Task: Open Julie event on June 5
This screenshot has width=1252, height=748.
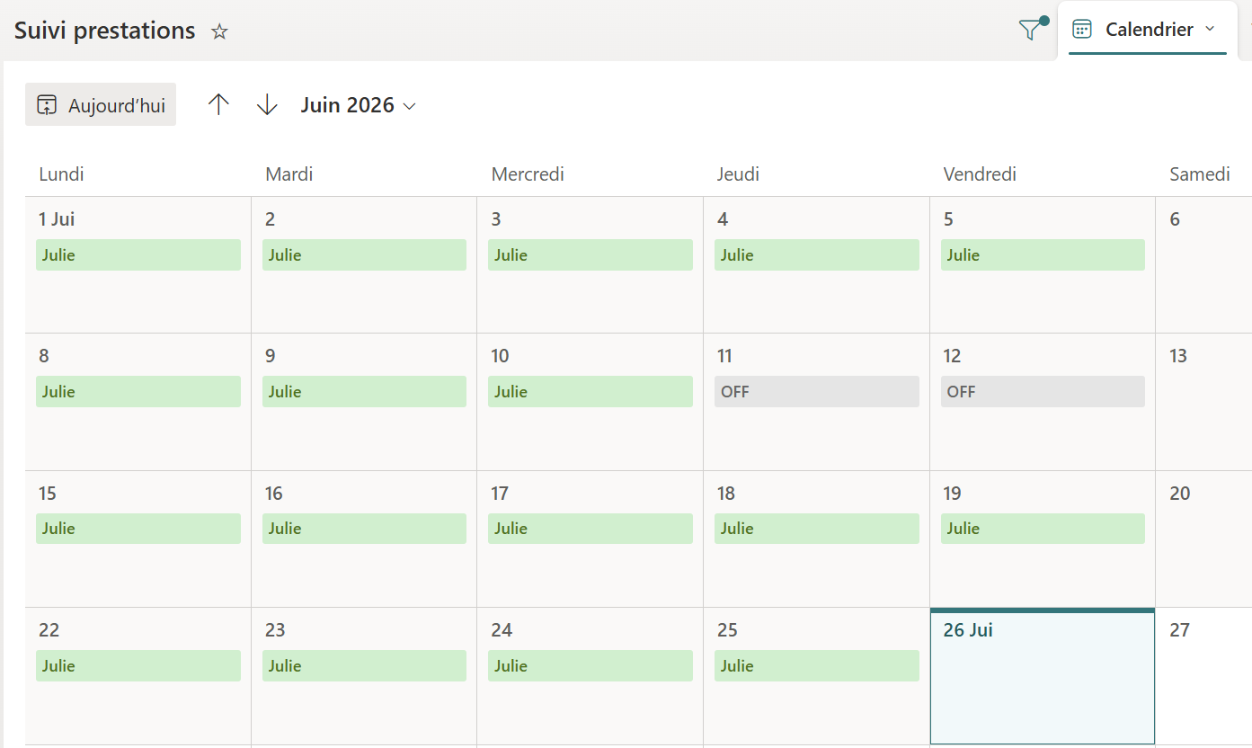Action: coord(1043,254)
